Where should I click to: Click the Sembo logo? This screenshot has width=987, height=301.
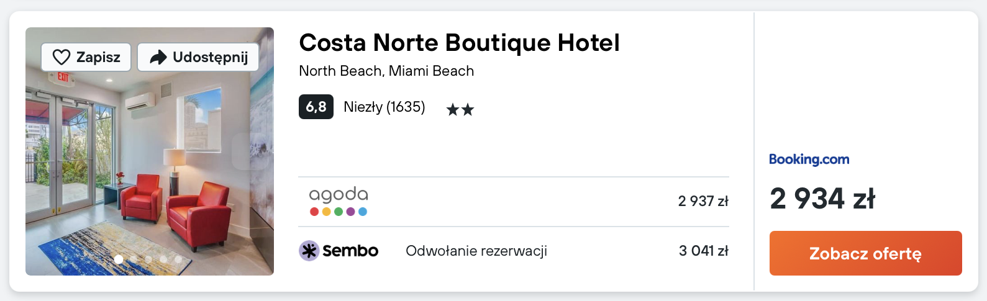point(339,251)
